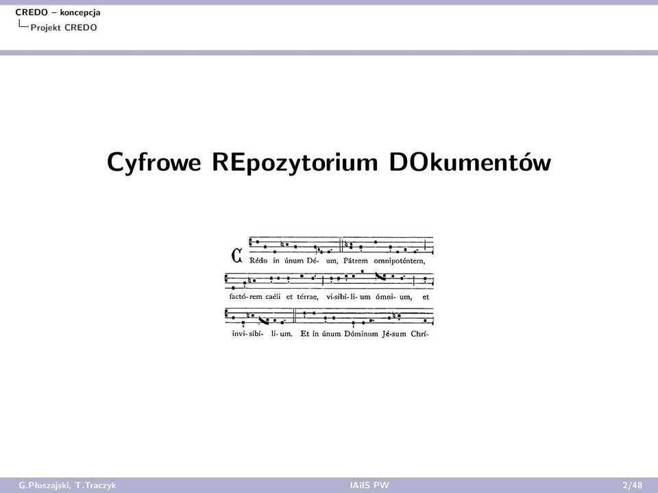Screen dimensions: 658x493
Task: Click the large initial 'C' of the chant
Action: tap(236, 255)
